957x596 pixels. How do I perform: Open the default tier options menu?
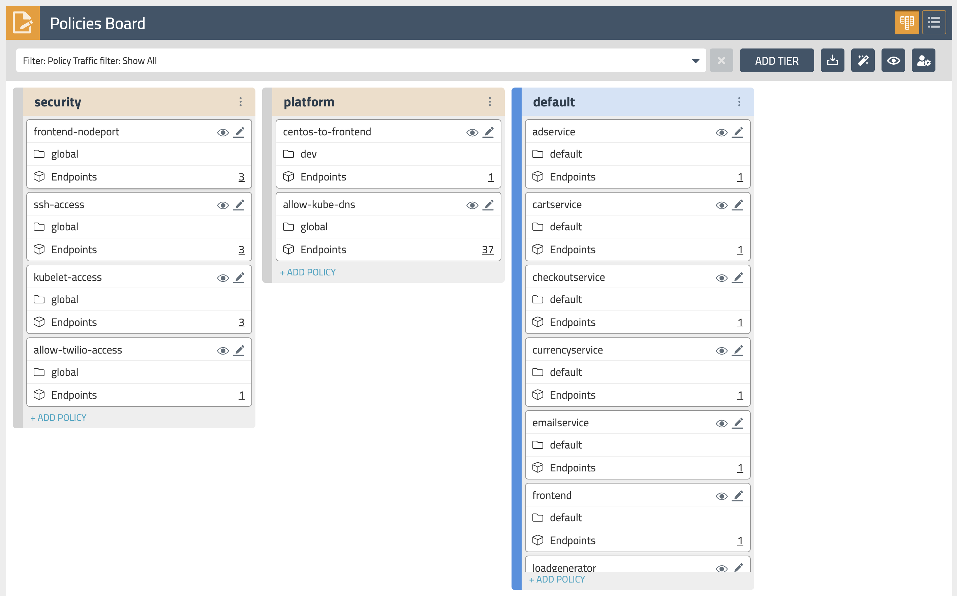point(739,102)
